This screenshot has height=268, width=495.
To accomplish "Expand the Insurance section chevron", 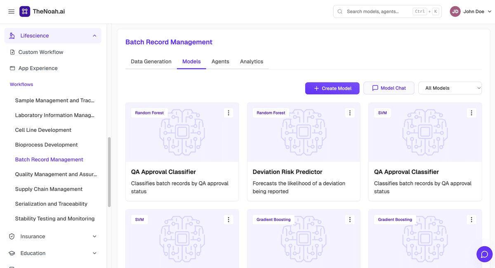I will pos(94,237).
